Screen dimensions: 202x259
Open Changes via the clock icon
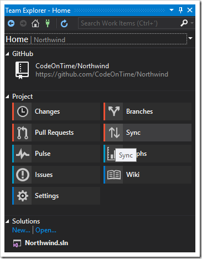[x=23, y=111]
